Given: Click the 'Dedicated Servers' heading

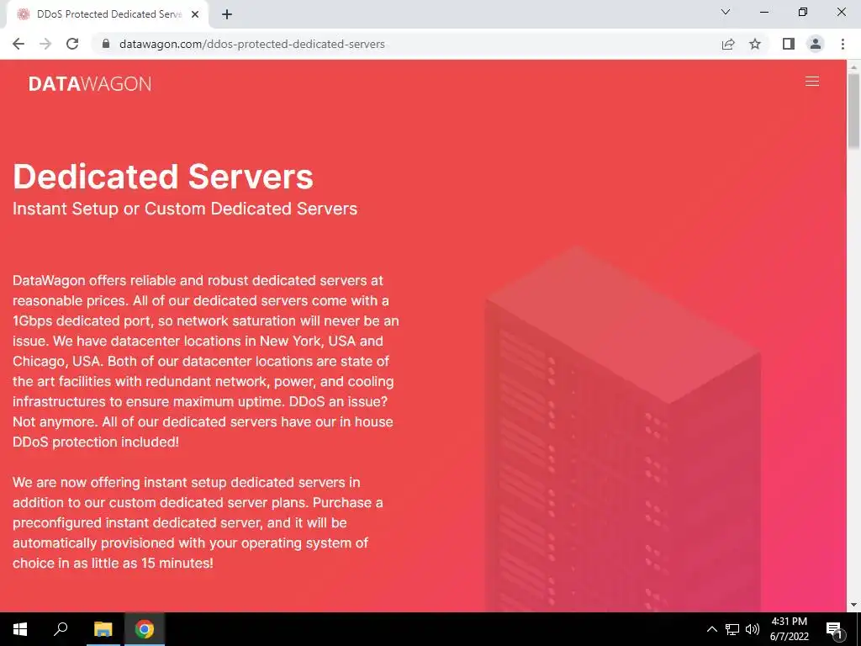Looking at the screenshot, I should (x=163, y=177).
